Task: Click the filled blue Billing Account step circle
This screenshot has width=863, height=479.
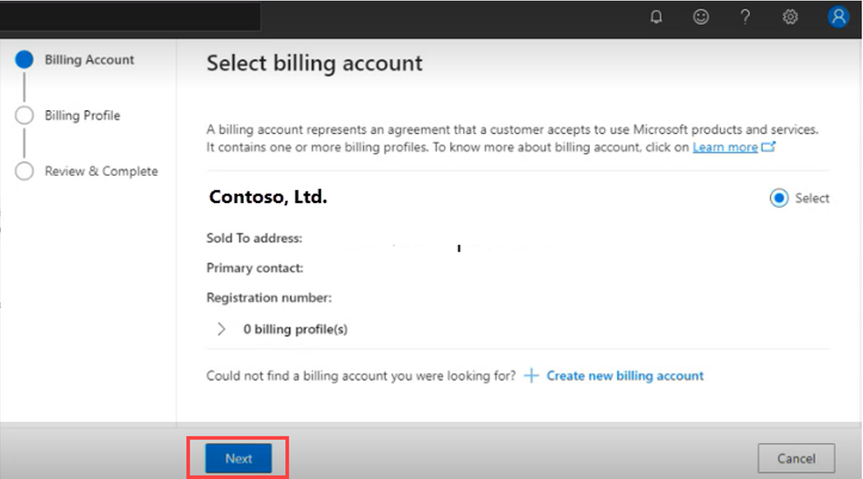Action: click(x=24, y=60)
